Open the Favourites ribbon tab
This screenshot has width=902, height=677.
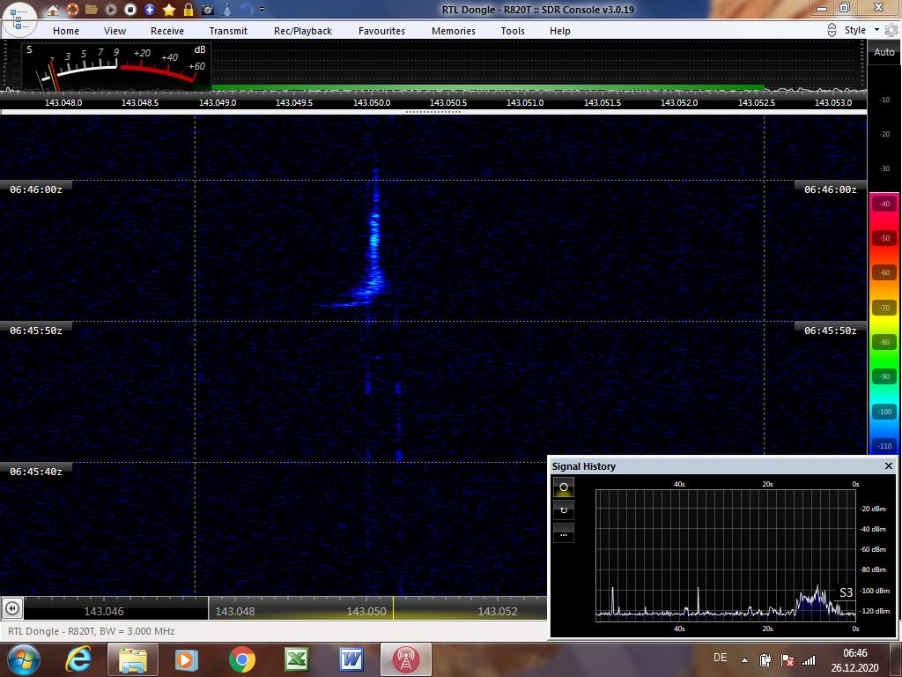coord(382,31)
